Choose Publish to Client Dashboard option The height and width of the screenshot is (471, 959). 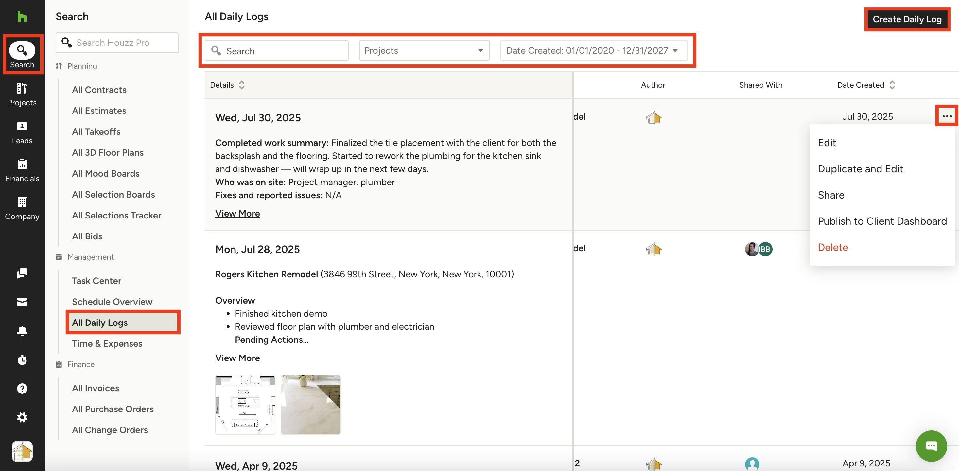coord(882,221)
